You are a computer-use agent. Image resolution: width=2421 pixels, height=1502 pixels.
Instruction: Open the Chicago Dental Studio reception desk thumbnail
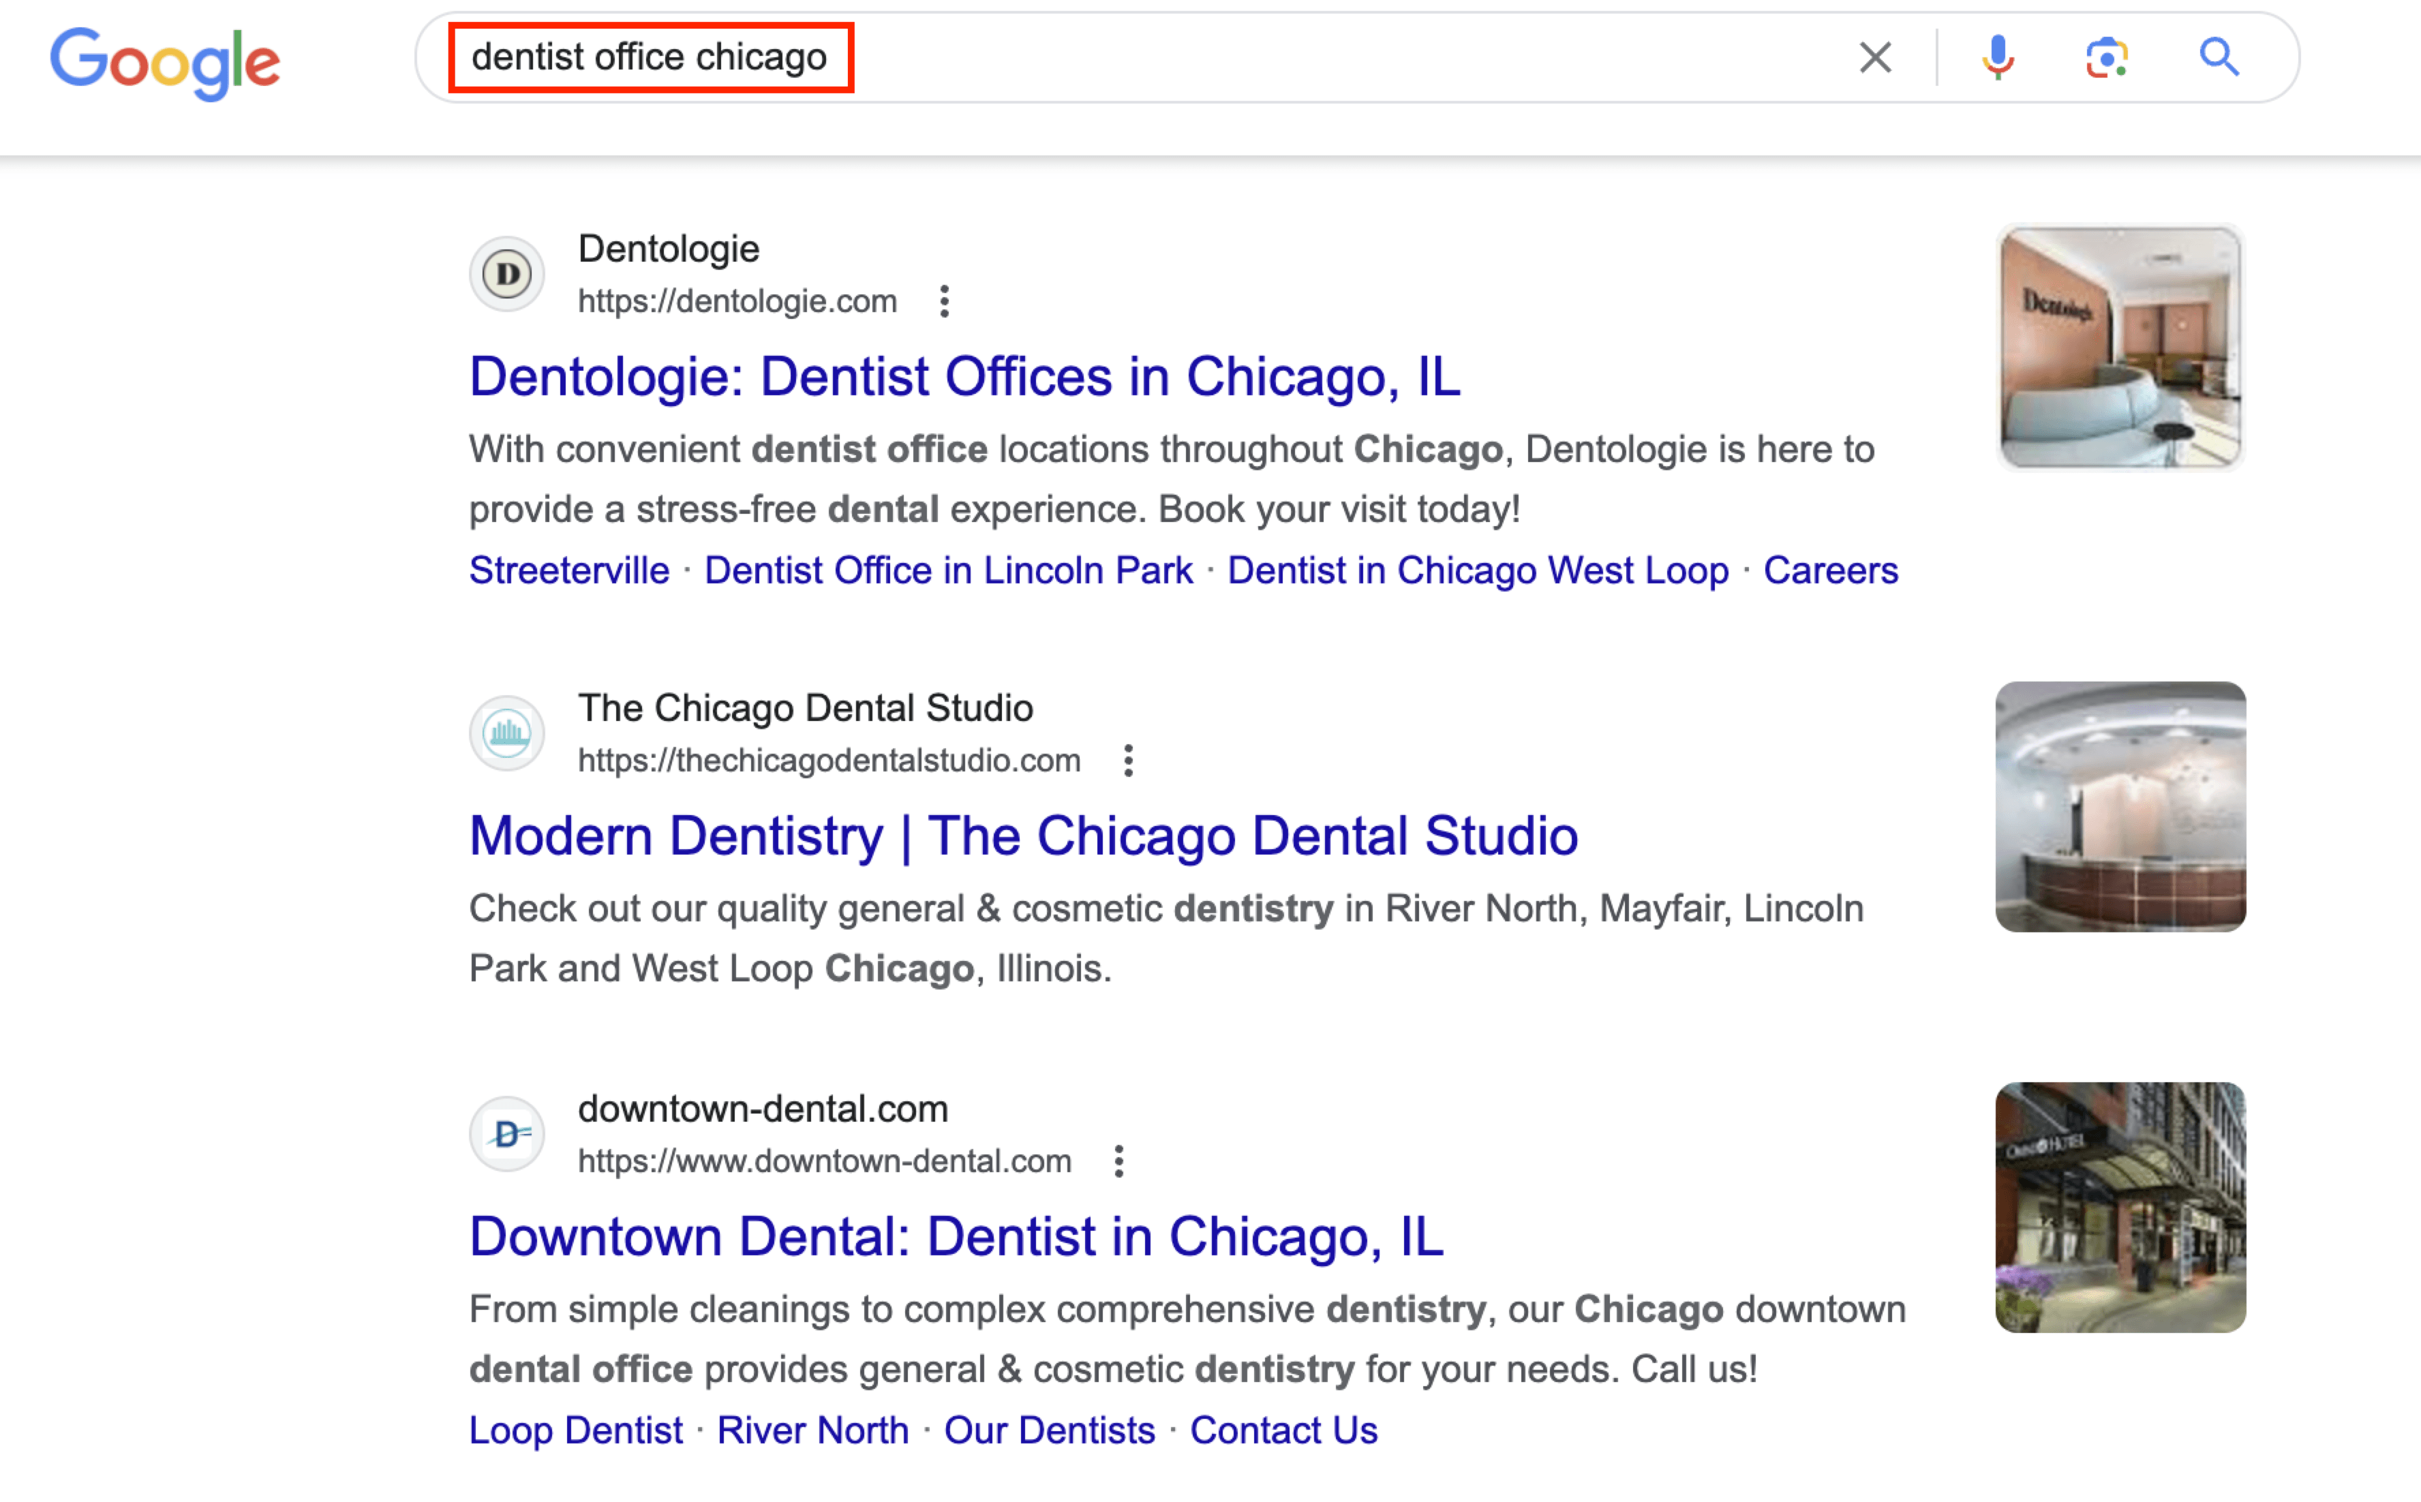(2120, 807)
